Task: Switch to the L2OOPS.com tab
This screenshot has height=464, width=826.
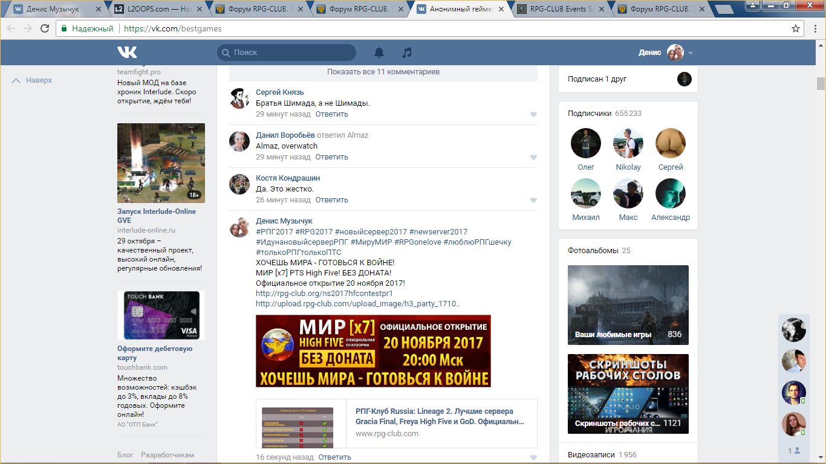Action: point(158,9)
